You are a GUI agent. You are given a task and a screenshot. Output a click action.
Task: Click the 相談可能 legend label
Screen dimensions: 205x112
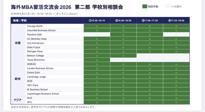(153, 7)
